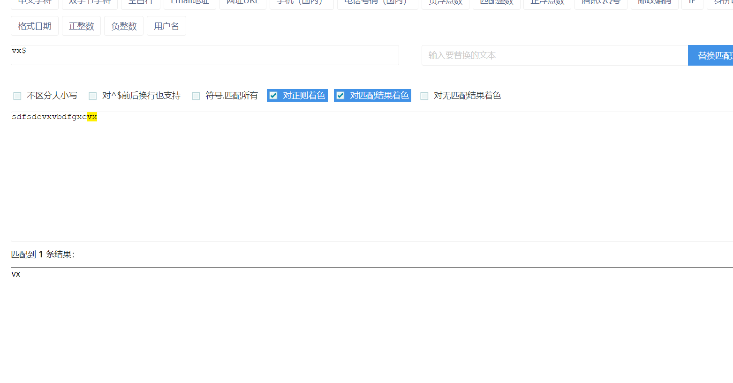This screenshot has width=733, height=383.
Task: Click the 输入要替换的文本 replacement field
Action: click(555, 55)
